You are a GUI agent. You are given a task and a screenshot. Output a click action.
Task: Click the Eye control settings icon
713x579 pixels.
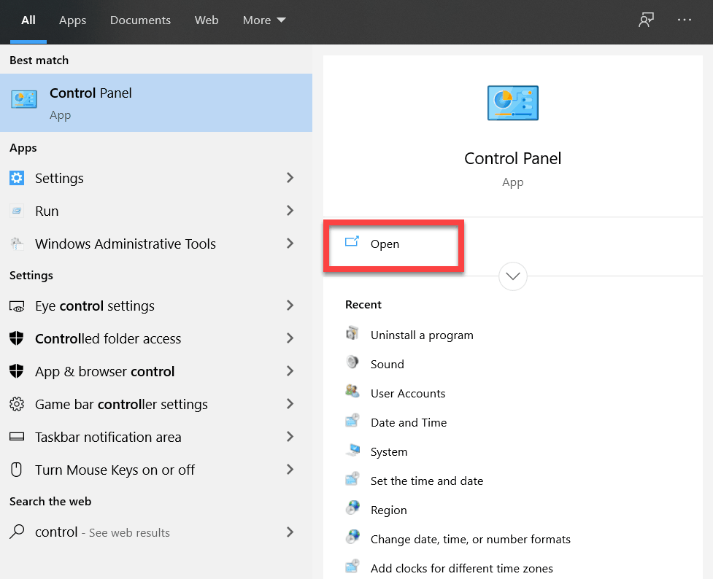point(17,307)
